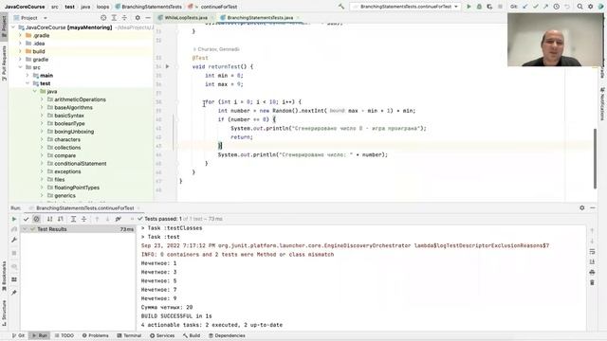Click the Git update project arrow icon
This screenshot has width=607, height=341.
pos(525,7)
